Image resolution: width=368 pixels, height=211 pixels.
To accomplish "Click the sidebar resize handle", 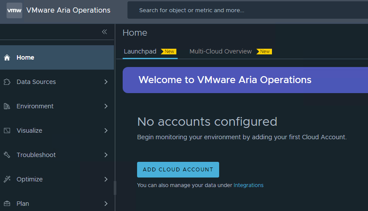I will pyautogui.click(x=115, y=188).
